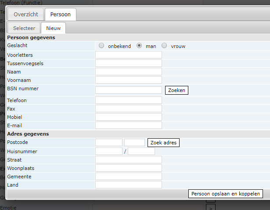Viewport: 270px width, 210px height.
Task: Select the Nieuw sub-tab
Action: pos(54,28)
